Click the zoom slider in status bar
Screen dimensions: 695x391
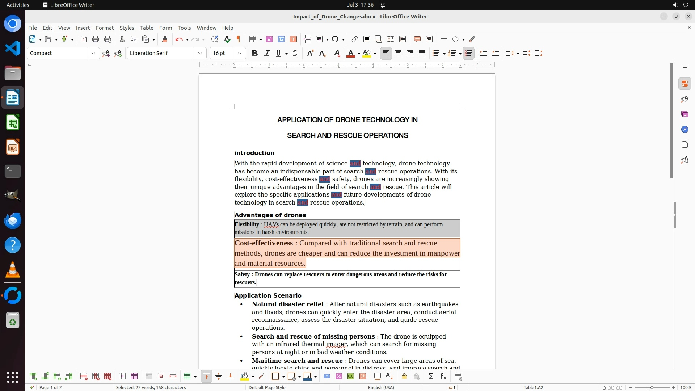pyautogui.click(x=652, y=387)
